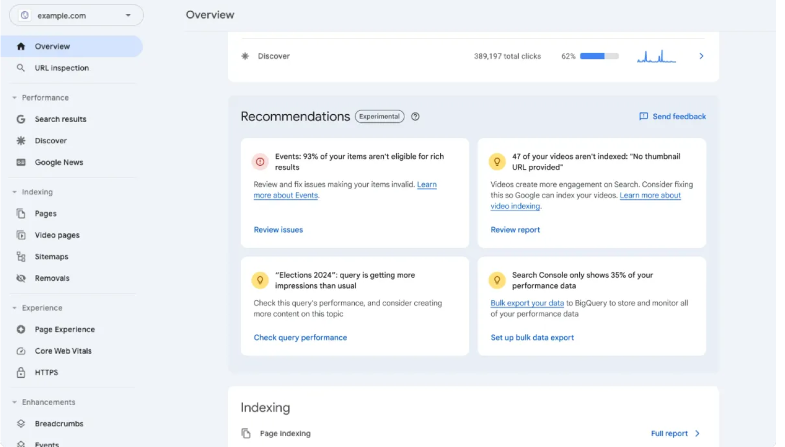Collapse the Indexing sidebar section
785x447 pixels.
point(14,192)
